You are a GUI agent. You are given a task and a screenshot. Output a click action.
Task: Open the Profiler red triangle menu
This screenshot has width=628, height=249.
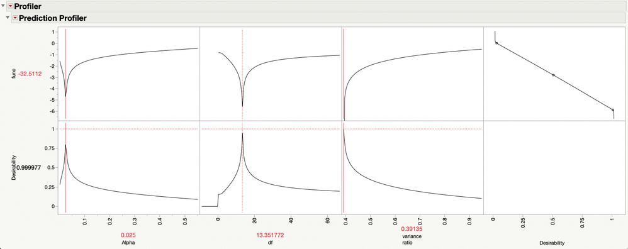pyautogui.click(x=11, y=6)
